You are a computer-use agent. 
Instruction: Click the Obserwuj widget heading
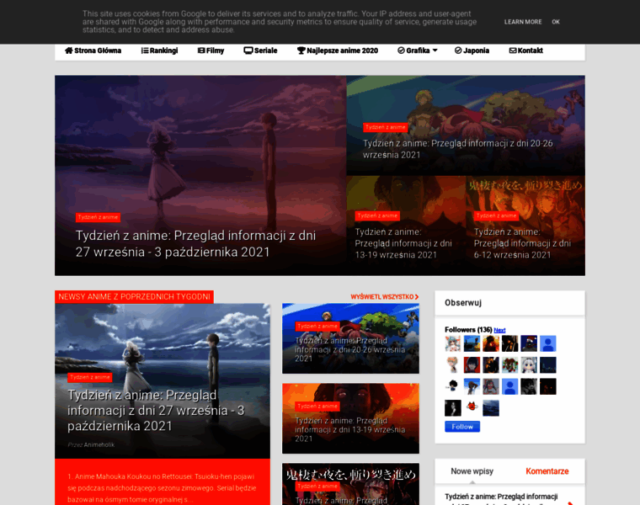pyautogui.click(x=463, y=303)
